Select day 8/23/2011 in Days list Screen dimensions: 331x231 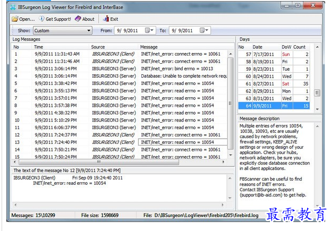pos(274,69)
